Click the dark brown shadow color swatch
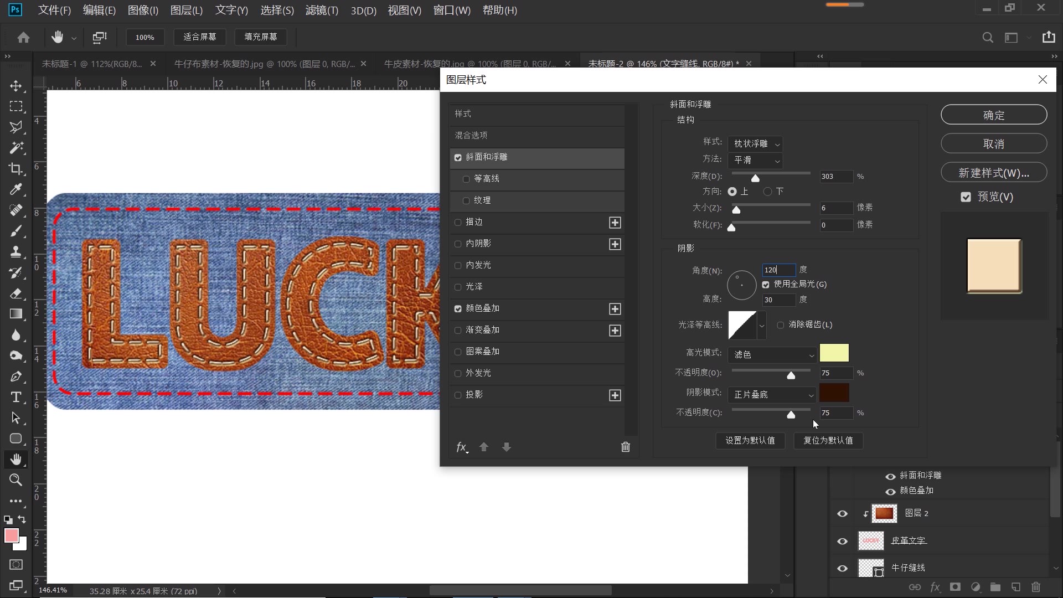The width and height of the screenshot is (1063, 598). 834,393
